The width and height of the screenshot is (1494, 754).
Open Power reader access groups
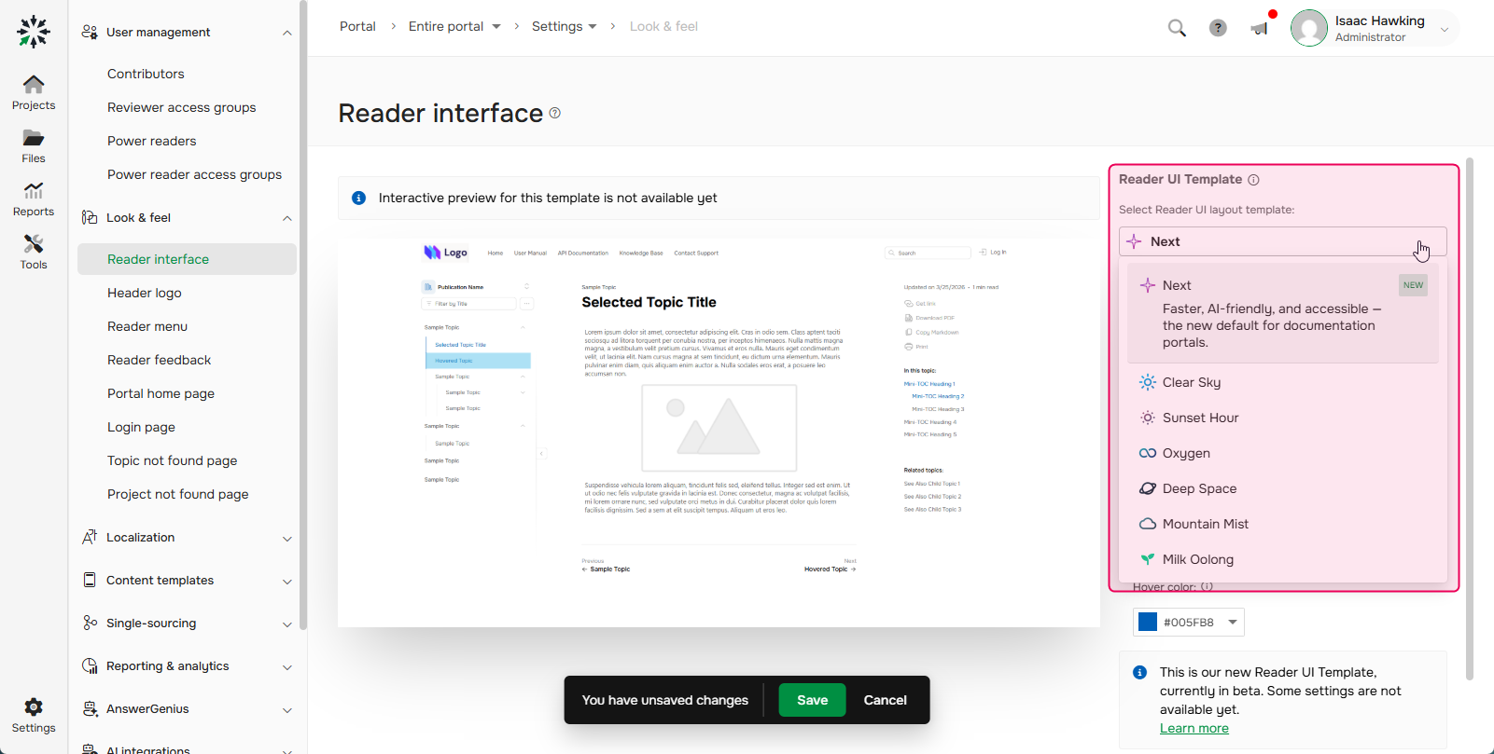[x=194, y=174]
